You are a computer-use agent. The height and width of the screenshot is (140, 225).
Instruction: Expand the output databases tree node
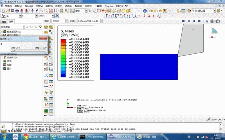[2, 32]
